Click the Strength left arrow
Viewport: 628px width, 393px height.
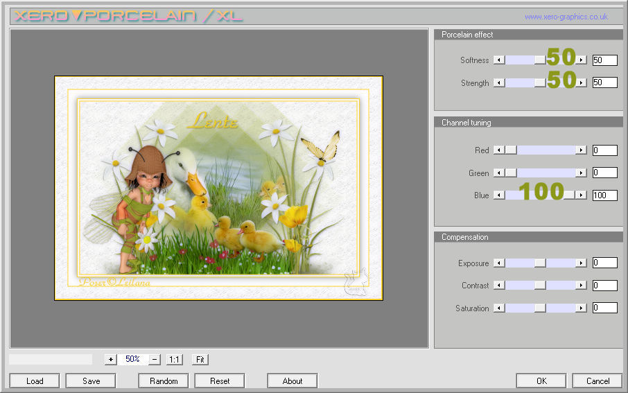click(x=499, y=83)
